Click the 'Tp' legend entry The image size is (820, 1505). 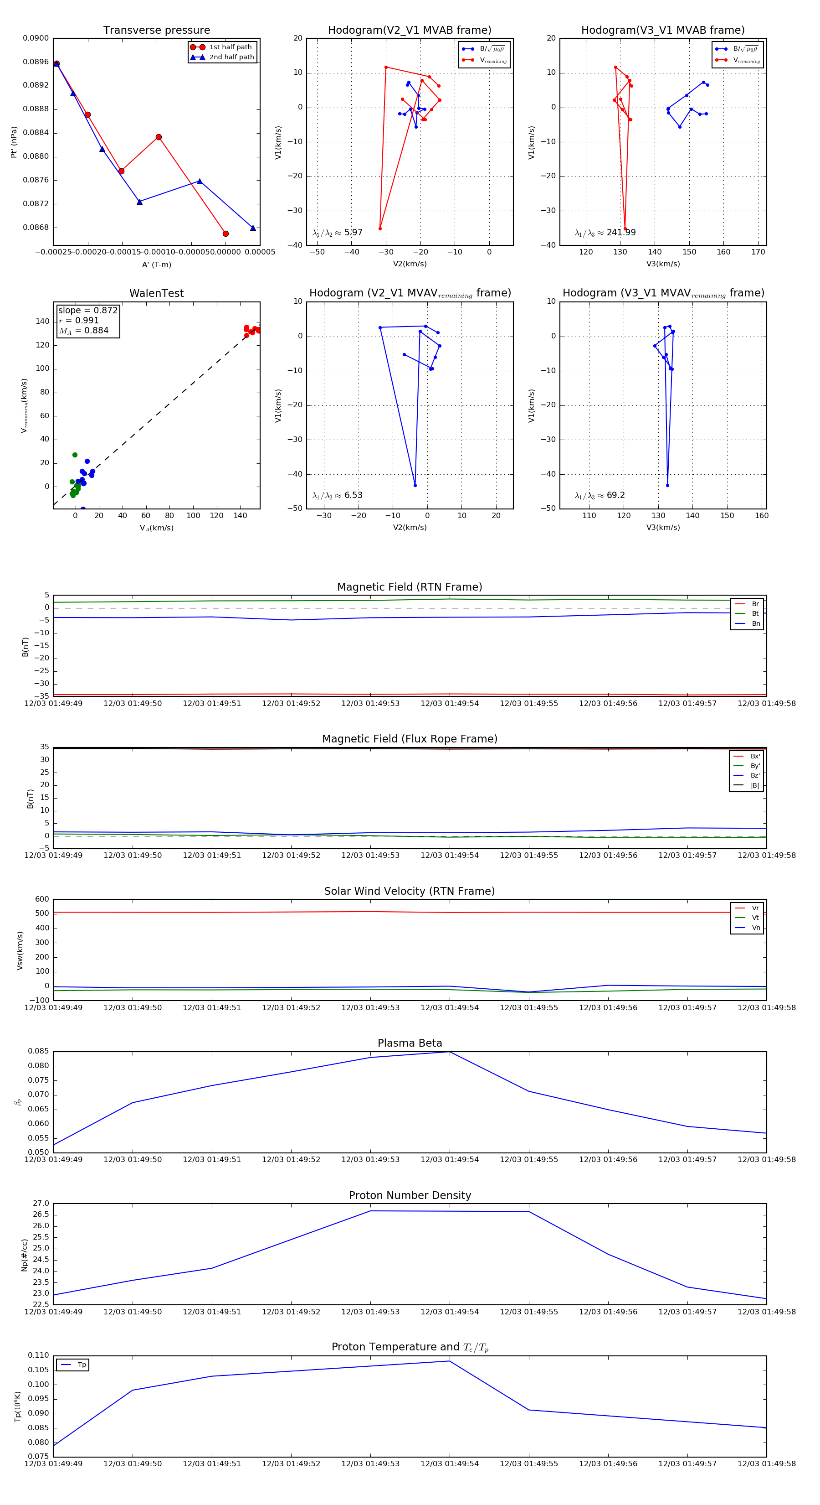73,1365
